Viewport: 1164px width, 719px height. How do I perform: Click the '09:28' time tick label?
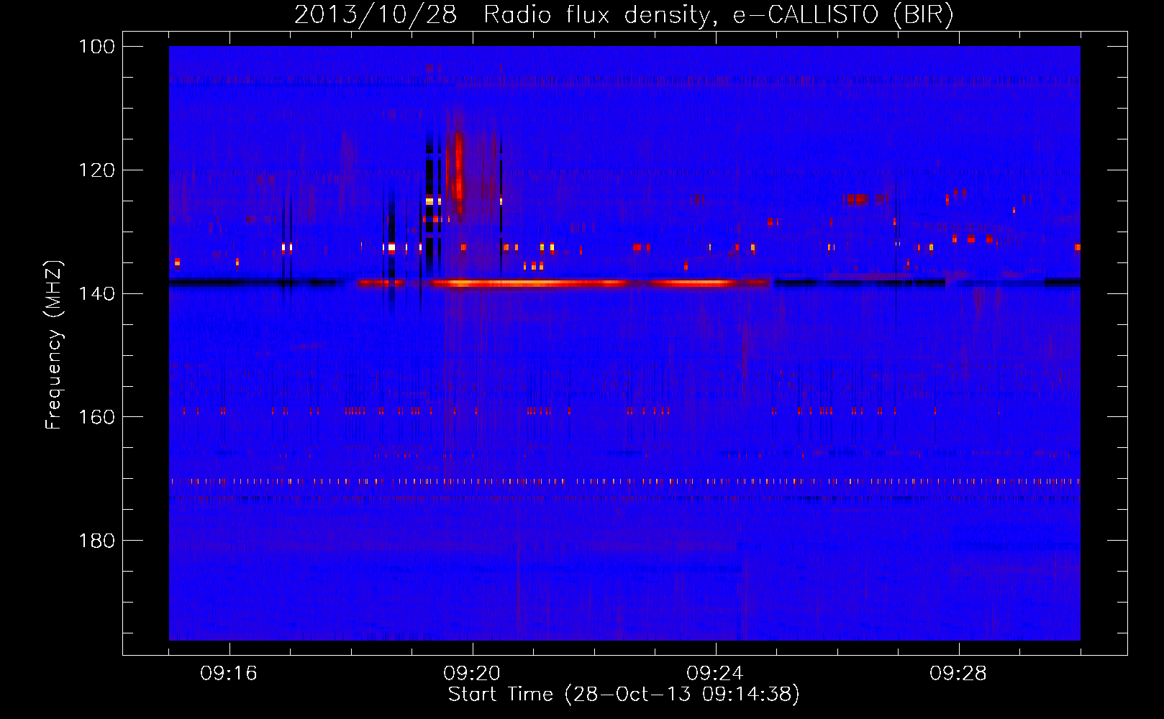958,674
